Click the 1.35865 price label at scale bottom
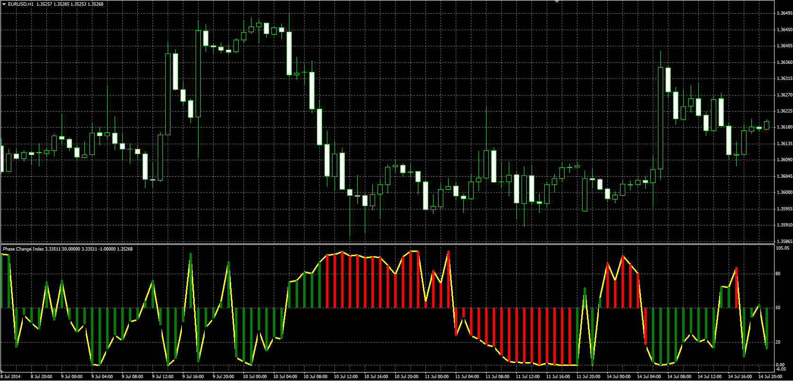Image resolution: width=793 pixels, height=381 pixels. click(784, 241)
